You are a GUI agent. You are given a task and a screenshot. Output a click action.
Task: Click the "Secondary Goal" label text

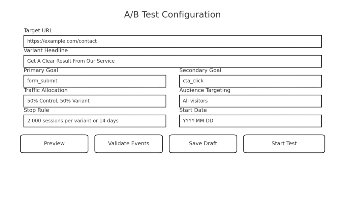pyautogui.click(x=200, y=70)
